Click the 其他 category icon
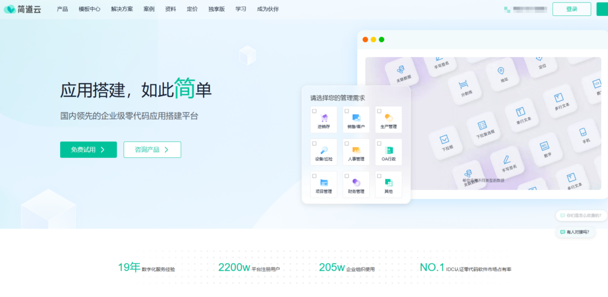Screen dimensions: 608x297 click(388, 182)
